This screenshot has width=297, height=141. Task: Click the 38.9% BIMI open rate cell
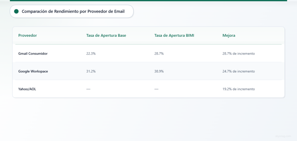click(x=159, y=71)
